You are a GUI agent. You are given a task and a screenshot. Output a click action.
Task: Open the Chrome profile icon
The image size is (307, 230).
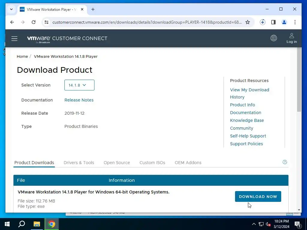coord(284,22)
